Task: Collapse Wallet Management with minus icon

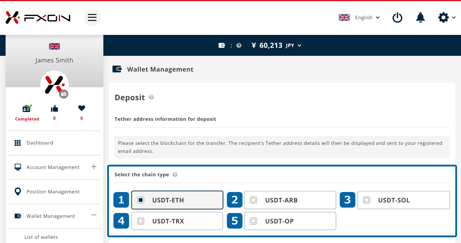Action: pyautogui.click(x=94, y=215)
